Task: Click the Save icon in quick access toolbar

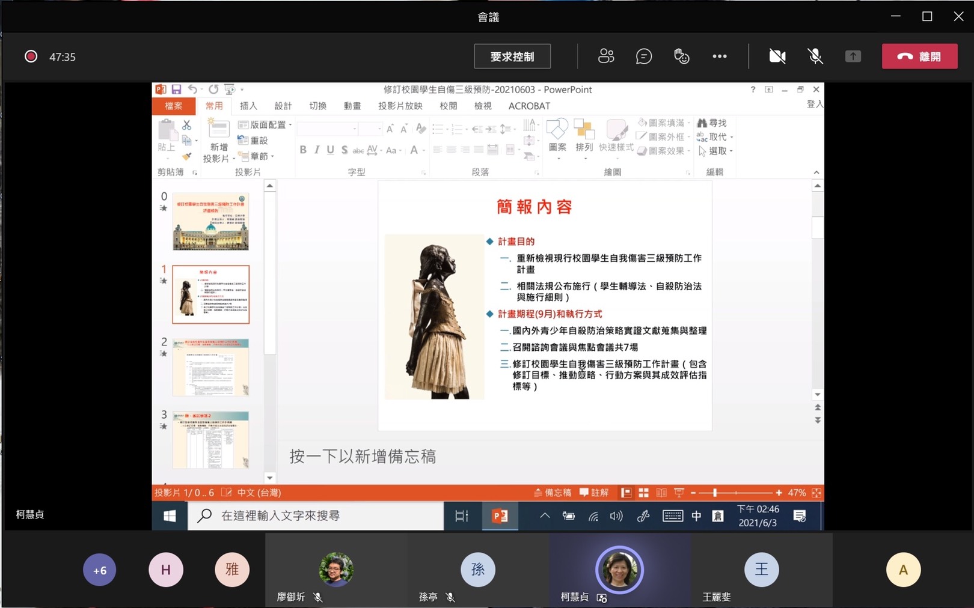Action: coord(176,90)
